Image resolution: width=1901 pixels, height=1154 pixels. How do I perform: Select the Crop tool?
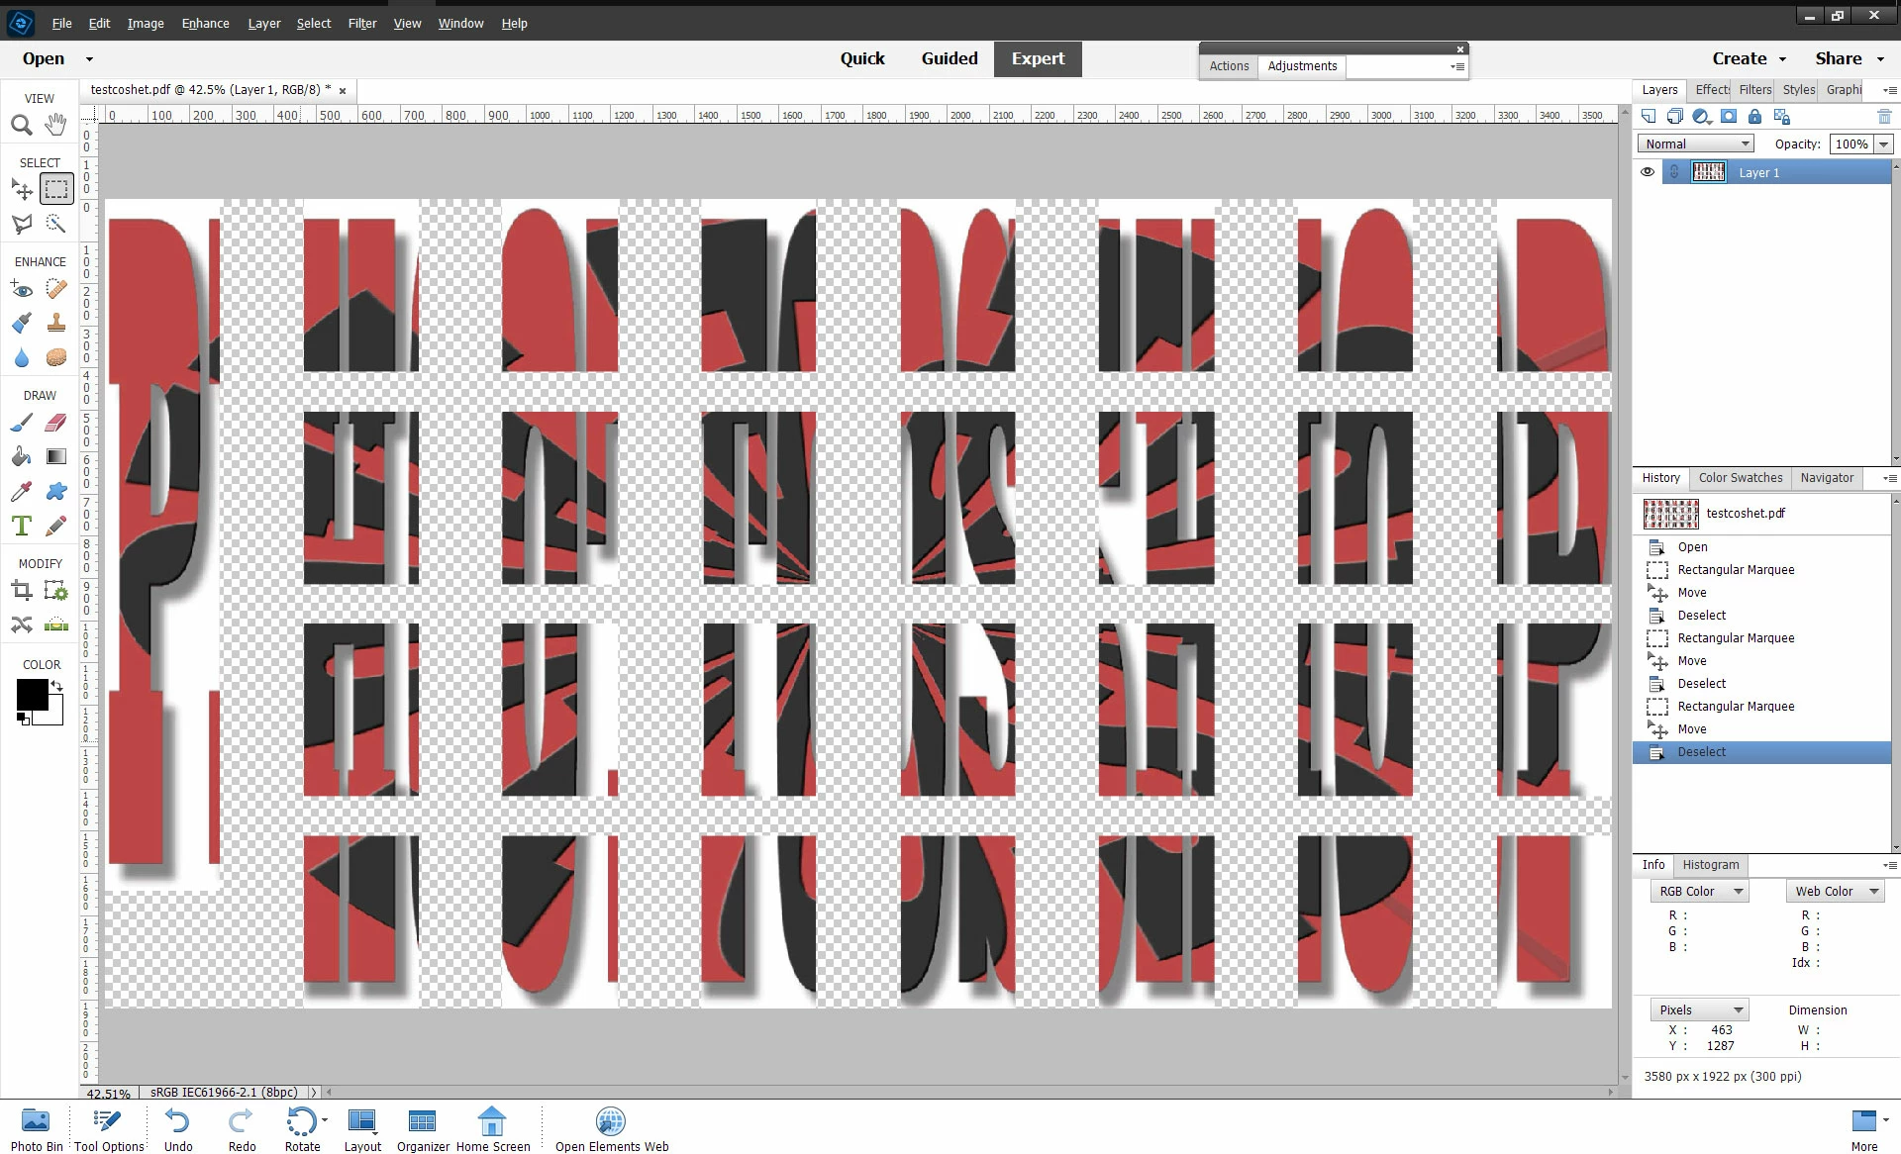tap(22, 592)
